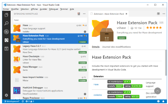The image size is (168, 104).
Task: Open editor more actions ellipsis menu
Action: (x=164, y=14)
